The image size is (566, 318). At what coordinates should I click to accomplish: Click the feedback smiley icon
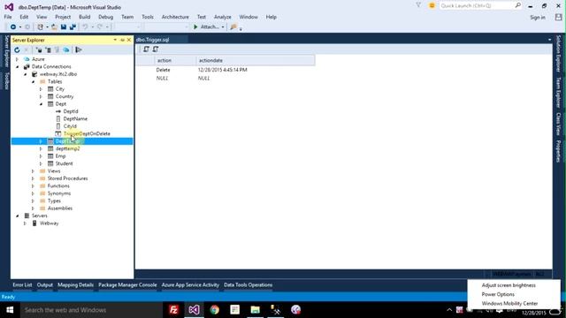click(432, 6)
